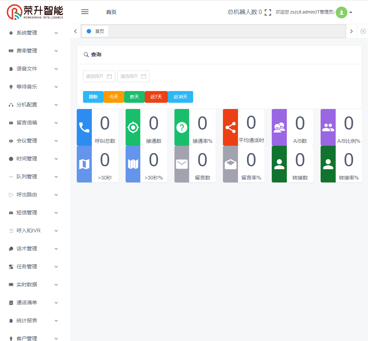Expand the chevron next to 话术管理
The height and width of the screenshot is (341, 368).
[x=56, y=249]
